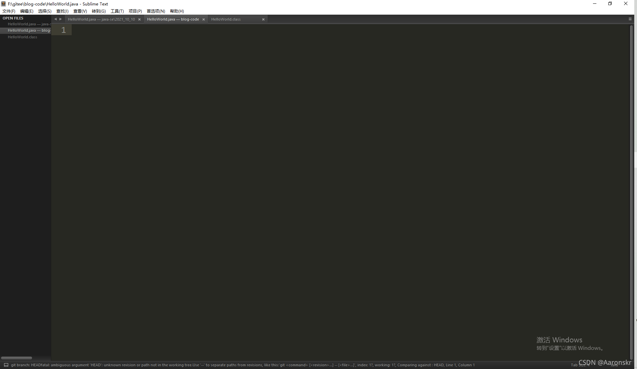Image resolution: width=637 pixels, height=369 pixels.
Task: Switch to the HelloWorld.class tab
Action: (226, 19)
